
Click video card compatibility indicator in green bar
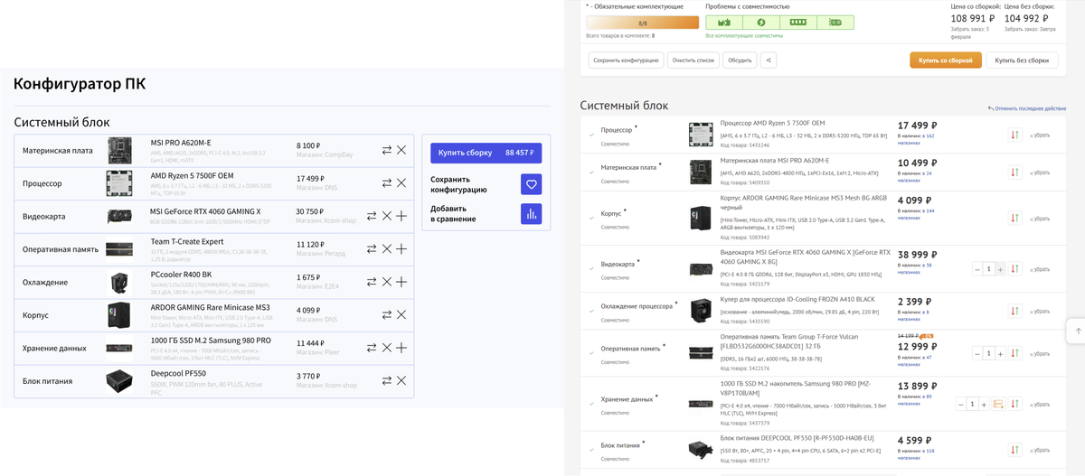pos(835,23)
